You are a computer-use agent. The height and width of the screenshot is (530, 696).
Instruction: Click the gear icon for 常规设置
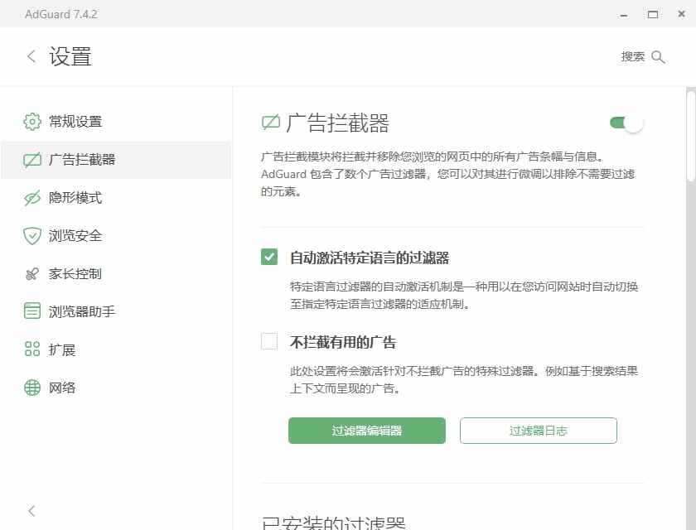[32, 122]
